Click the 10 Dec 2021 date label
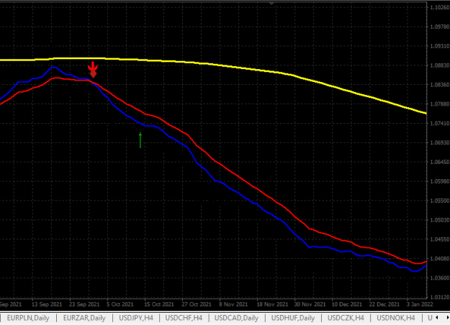 347,304
